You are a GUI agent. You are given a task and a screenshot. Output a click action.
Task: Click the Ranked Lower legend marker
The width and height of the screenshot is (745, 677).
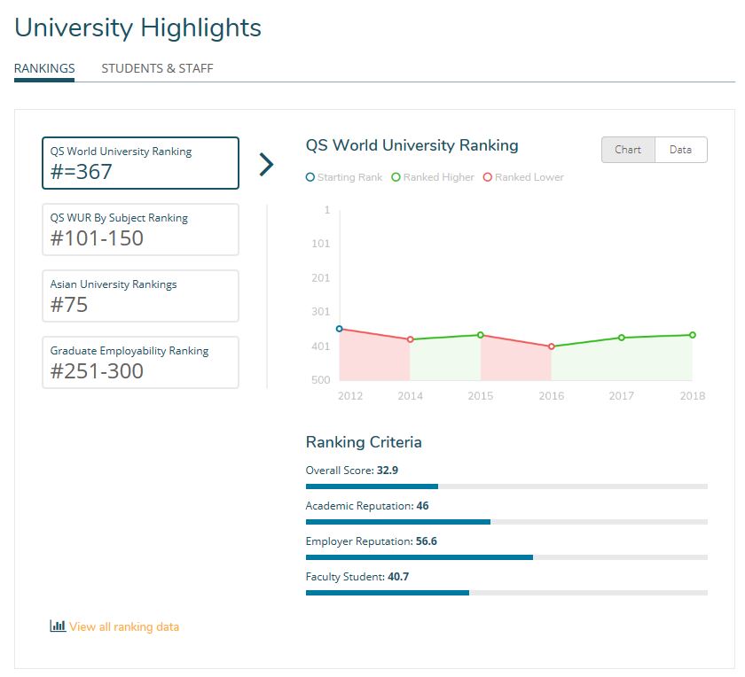tap(488, 177)
